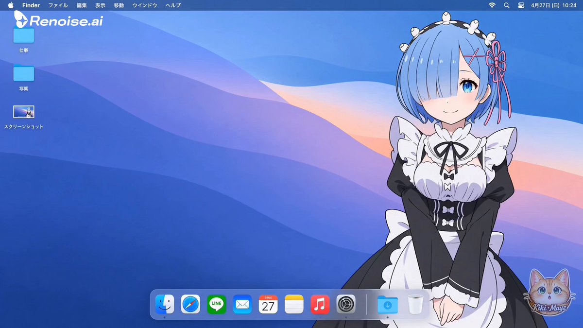Launch Music from the Dock
Screen dimensions: 583x328
(320, 304)
